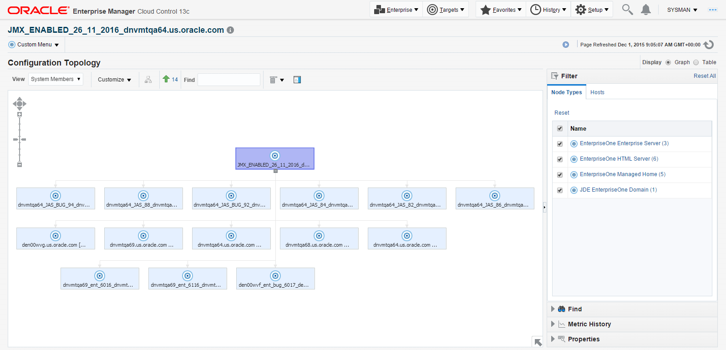Click the Reset All link
Viewport: 726px width, 350px height.
(705, 76)
